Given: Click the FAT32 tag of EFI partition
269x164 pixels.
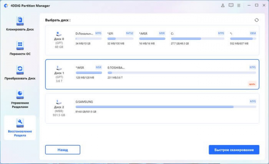Looking at the screenshot, I should pyautogui.click(x=130, y=33).
